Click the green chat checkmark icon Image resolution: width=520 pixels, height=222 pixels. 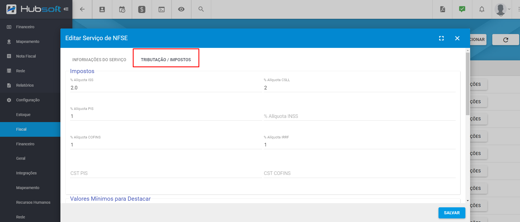tap(462, 9)
